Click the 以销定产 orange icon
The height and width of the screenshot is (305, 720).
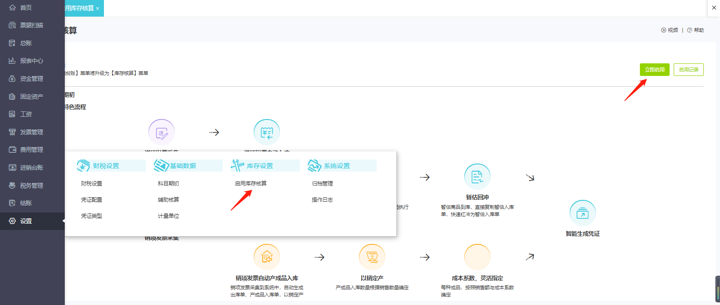[372, 257]
